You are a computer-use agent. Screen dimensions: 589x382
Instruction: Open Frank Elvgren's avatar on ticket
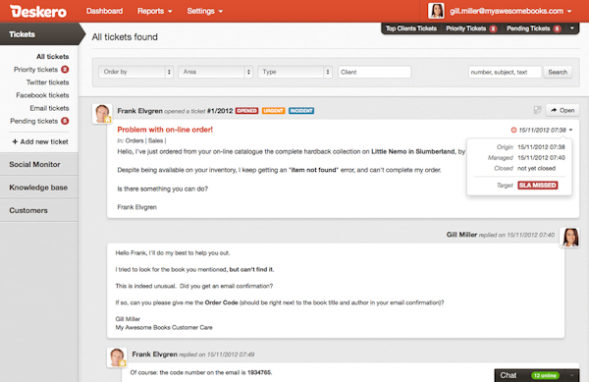point(102,114)
